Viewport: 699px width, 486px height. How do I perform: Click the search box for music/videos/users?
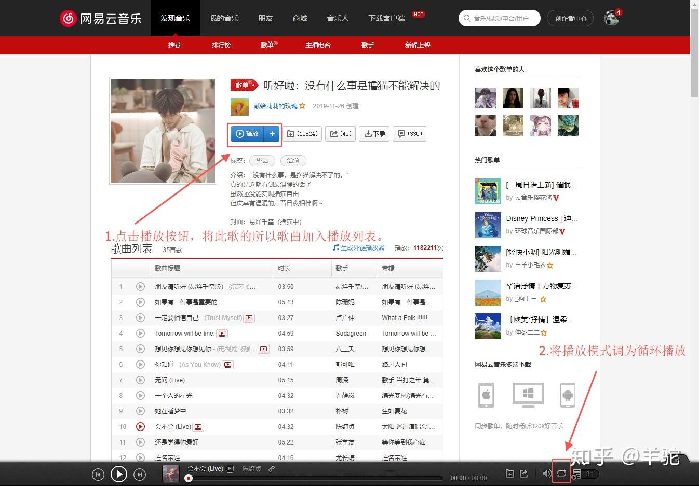coord(500,18)
